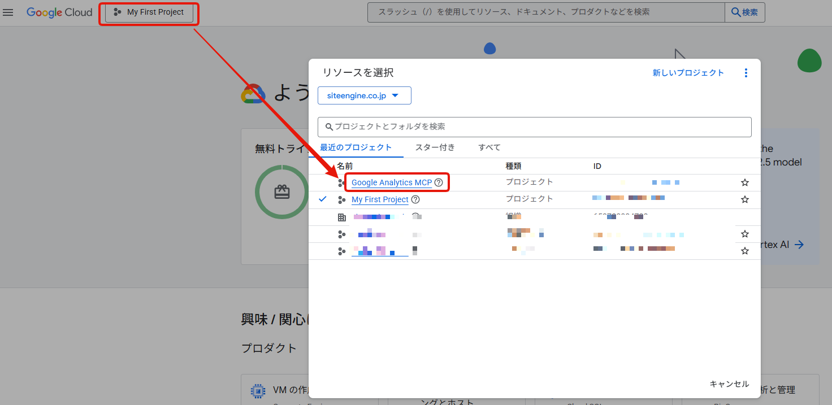Click the Vertex AI arrow link
832x405 pixels.
[x=799, y=245]
